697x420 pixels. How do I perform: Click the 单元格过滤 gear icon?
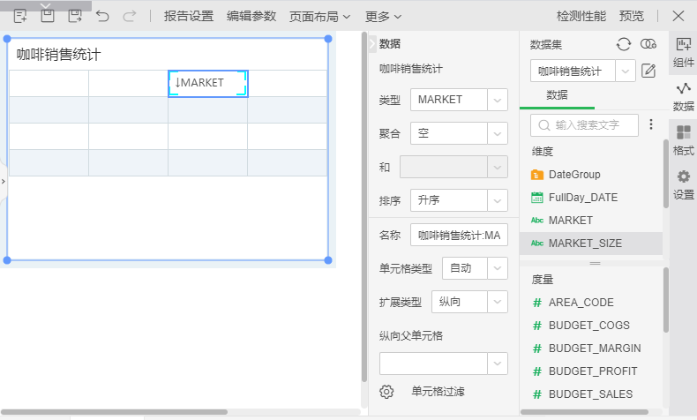pyautogui.click(x=386, y=392)
